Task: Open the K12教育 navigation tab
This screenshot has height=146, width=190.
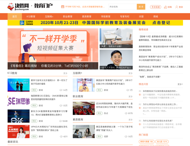Action: tap(31, 16)
